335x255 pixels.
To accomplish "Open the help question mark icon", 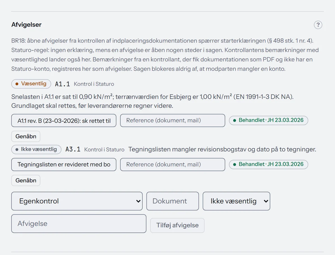I will click(x=318, y=25).
